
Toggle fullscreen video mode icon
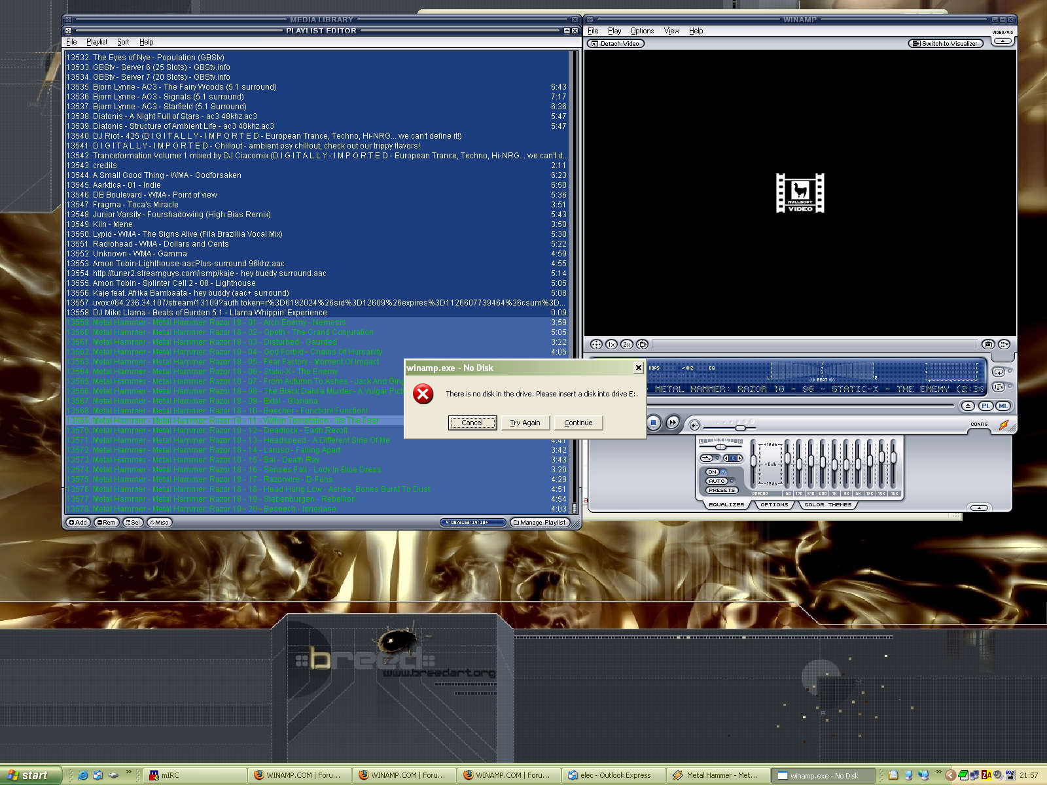pyautogui.click(x=643, y=344)
